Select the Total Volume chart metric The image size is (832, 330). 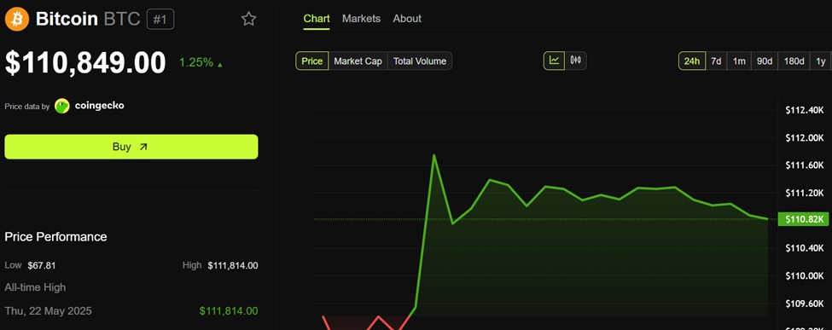420,61
